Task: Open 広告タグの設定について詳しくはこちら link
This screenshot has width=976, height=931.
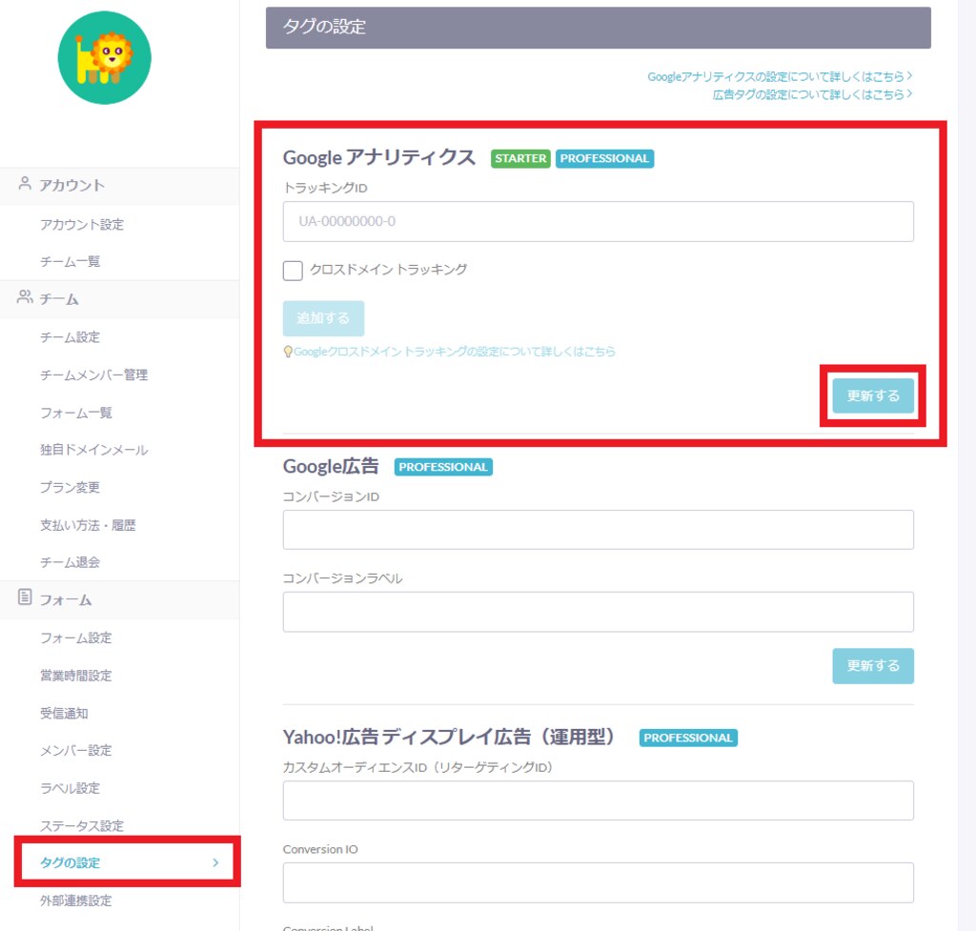Action: click(812, 94)
